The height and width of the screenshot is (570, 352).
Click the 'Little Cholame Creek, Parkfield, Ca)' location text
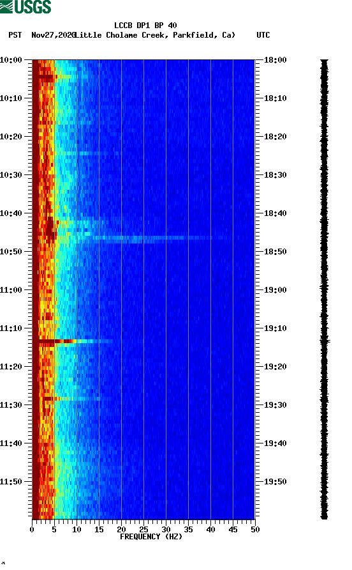(x=155, y=35)
